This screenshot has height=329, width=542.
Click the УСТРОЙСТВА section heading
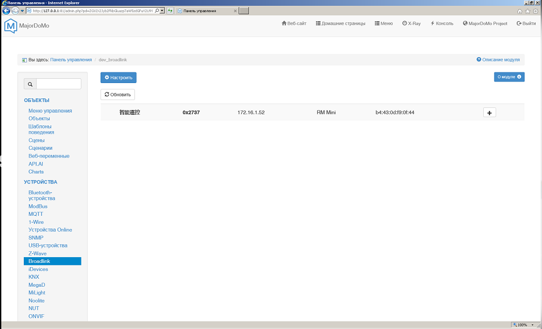[x=40, y=182]
